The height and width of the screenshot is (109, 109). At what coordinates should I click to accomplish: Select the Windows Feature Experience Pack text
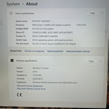[55, 83]
